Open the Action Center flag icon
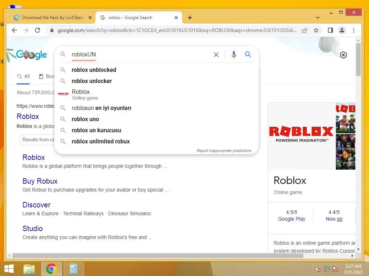The height and width of the screenshot is (276, 369). [x=335, y=269]
